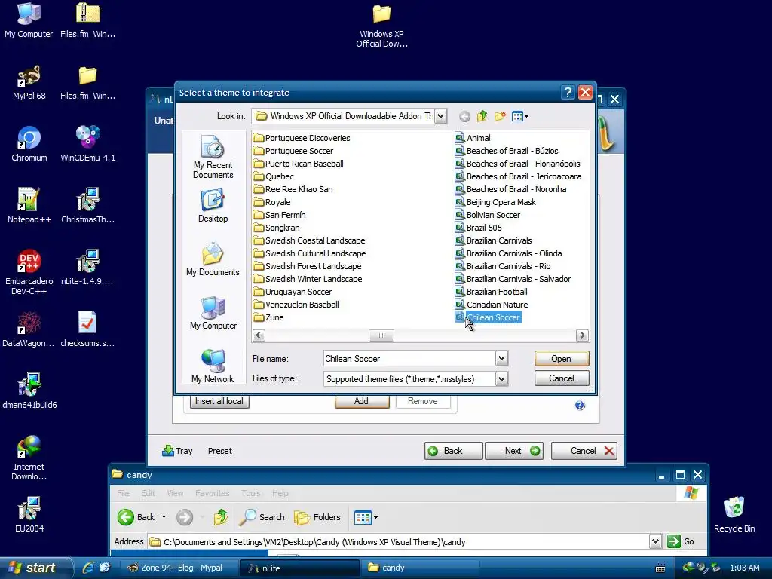The width and height of the screenshot is (772, 579).
Task: Click left scroll arrow in file list
Action: [259, 335]
